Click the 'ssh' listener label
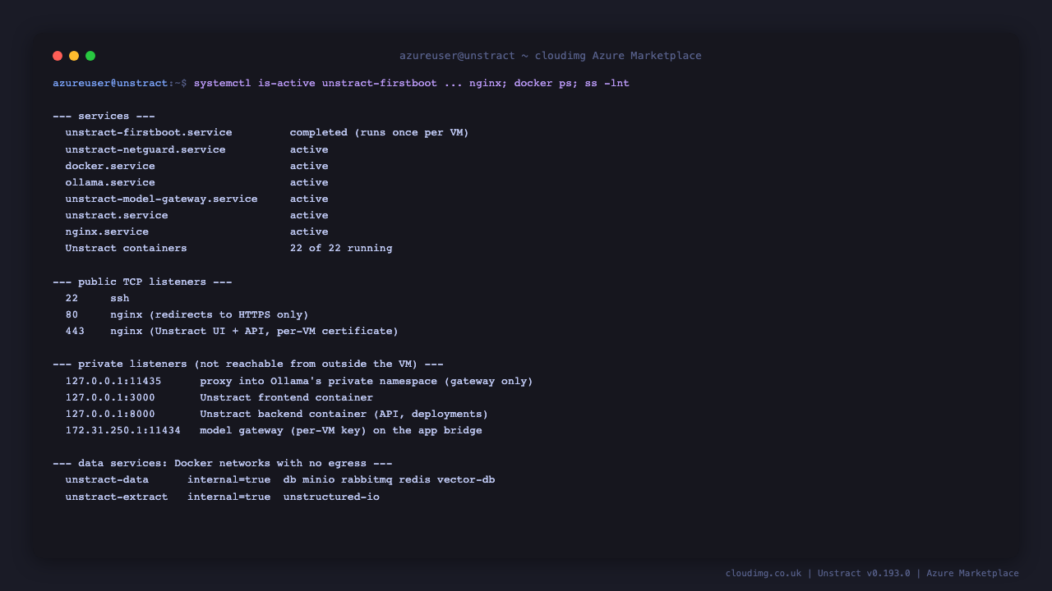 [x=120, y=298]
